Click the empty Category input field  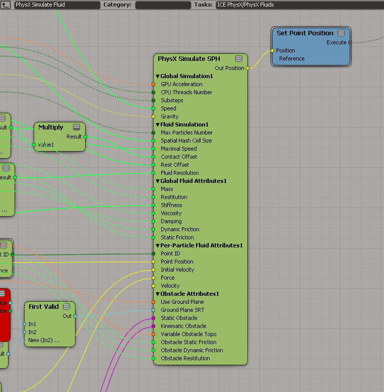163,5
